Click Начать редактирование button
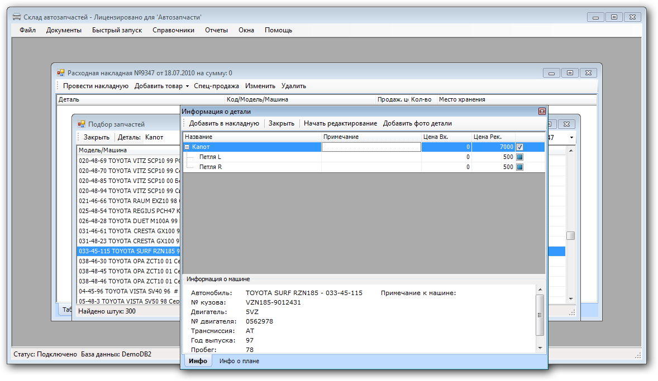The height and width of the screenshot is (381, 658). [340, 123]
